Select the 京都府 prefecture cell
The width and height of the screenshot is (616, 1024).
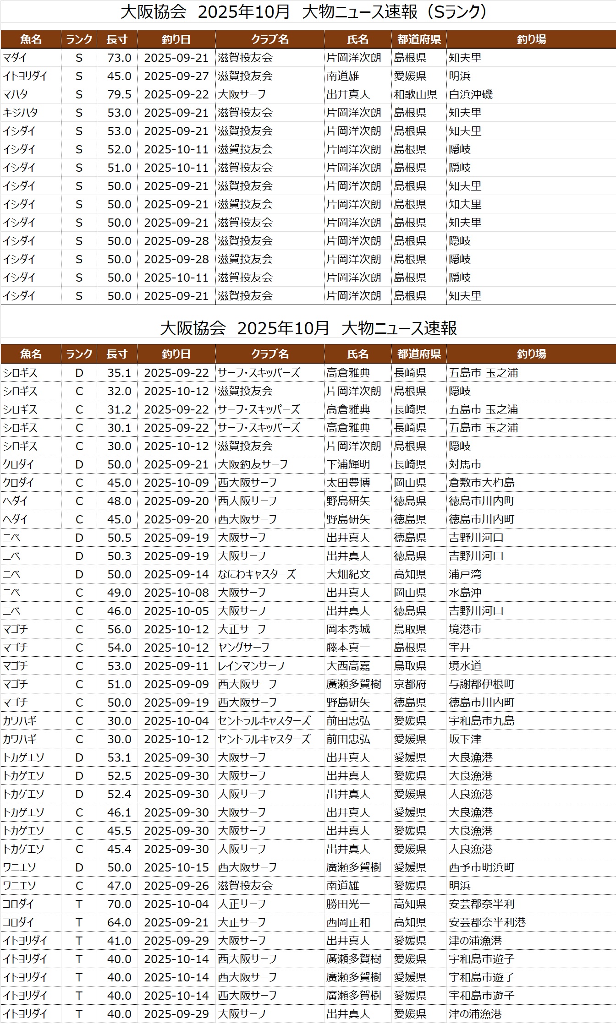[x=410, y=684]
